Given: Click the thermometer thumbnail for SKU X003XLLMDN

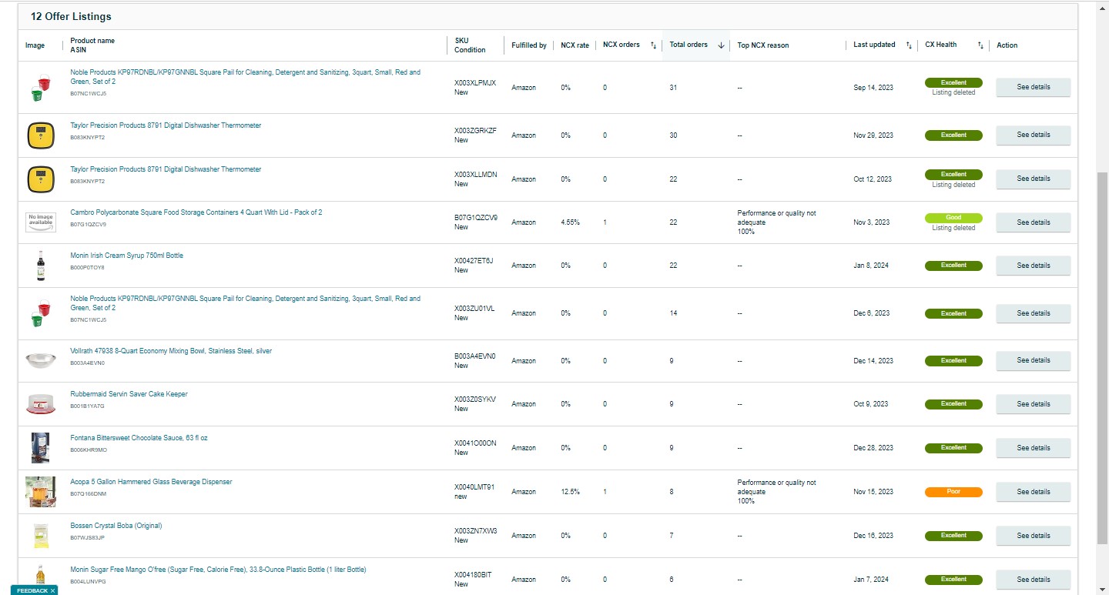Looking at the screenshot, I should point(40,179).
